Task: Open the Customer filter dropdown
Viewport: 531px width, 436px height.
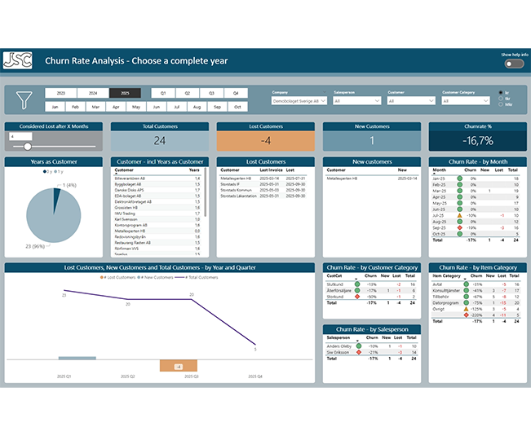Action: 411,101
